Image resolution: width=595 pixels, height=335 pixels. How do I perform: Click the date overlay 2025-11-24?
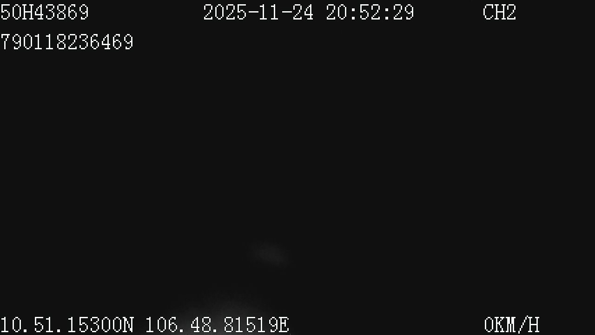(258, 13)
